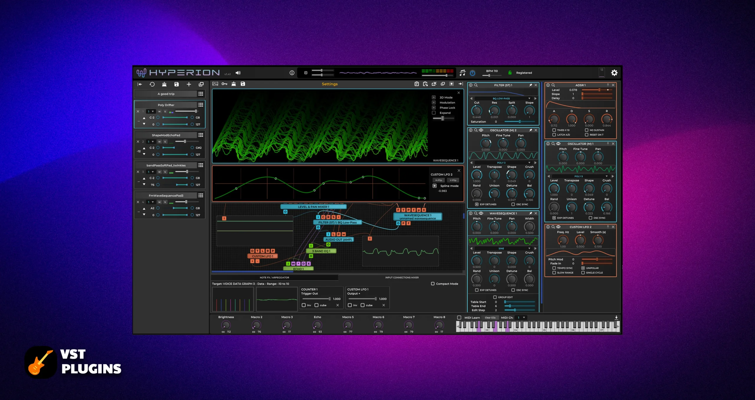Click the Clear CCs button
The height and width of the screenshot is (400, 755).
[490, 317]
